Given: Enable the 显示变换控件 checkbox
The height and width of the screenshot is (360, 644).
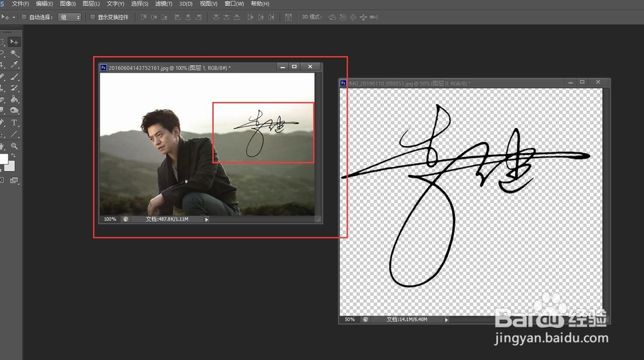Looking at the screenshot, I should point(92,17).
